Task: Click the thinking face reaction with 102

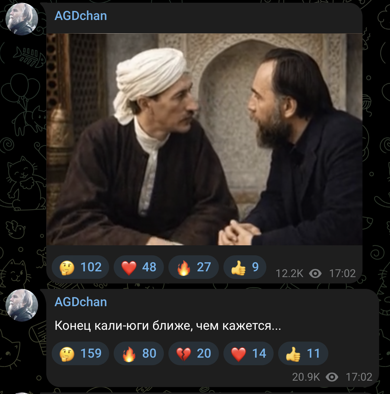Action: 80,267
